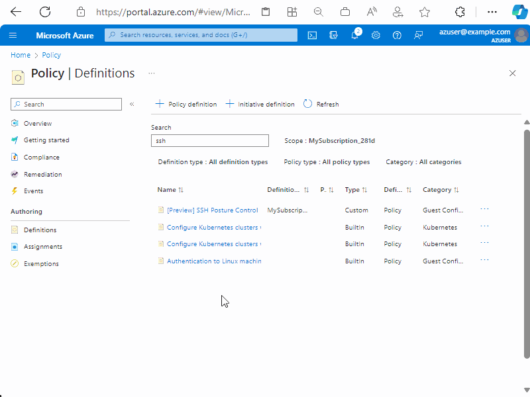
Task: Add this page to favorites star
Action: pyautogui.click(x=424, y=13)
